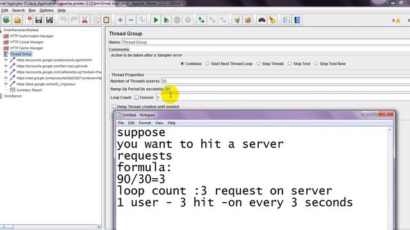
Task: Close the test plan with the red-X page icon
Action: [x=28, y=20]
